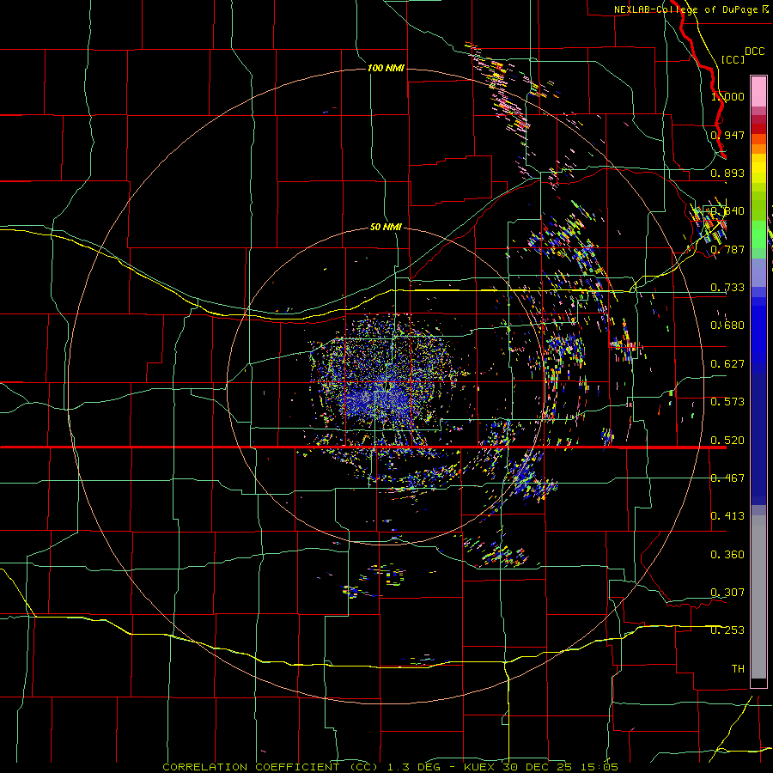Pick the bright green color bar segment

[758, 234]
